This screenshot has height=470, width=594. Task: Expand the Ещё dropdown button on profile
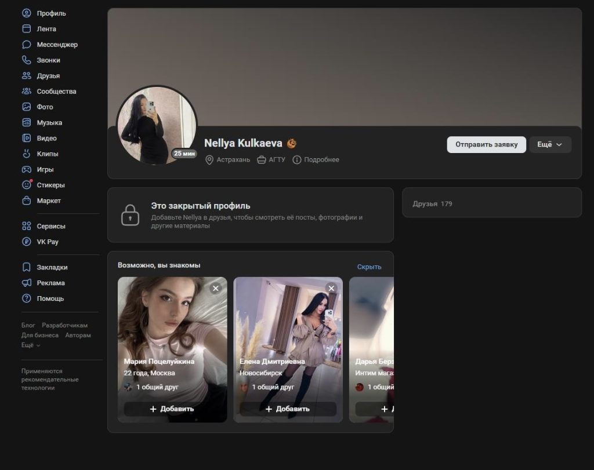pyautogui.click(x=550, y=144)
